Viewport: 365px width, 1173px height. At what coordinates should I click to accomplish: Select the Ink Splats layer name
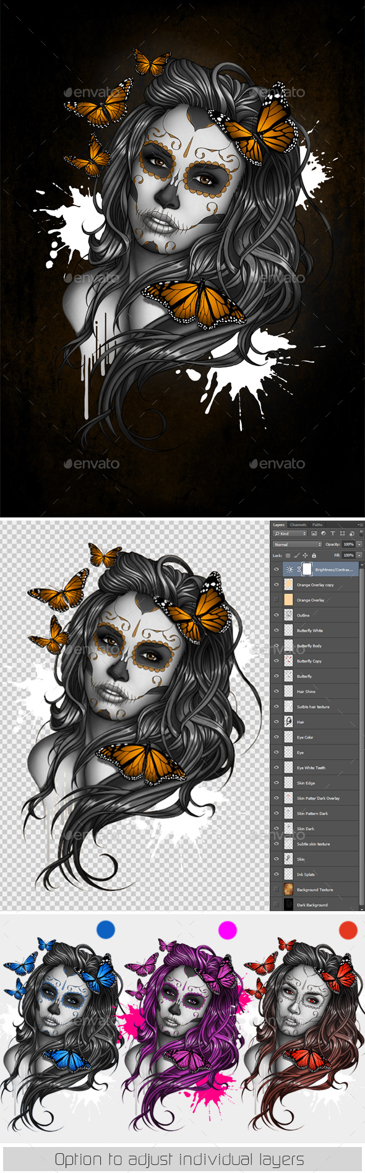(x=306, y=874)
